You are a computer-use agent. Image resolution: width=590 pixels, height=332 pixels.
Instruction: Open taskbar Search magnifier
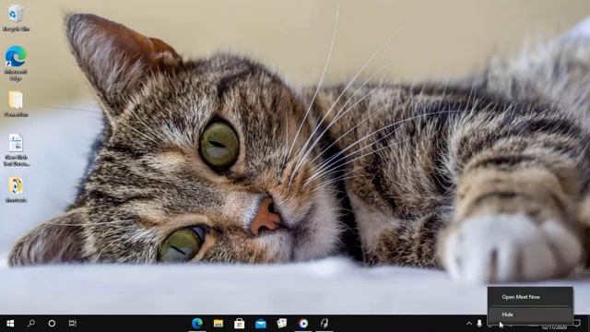tap(31, 324)
